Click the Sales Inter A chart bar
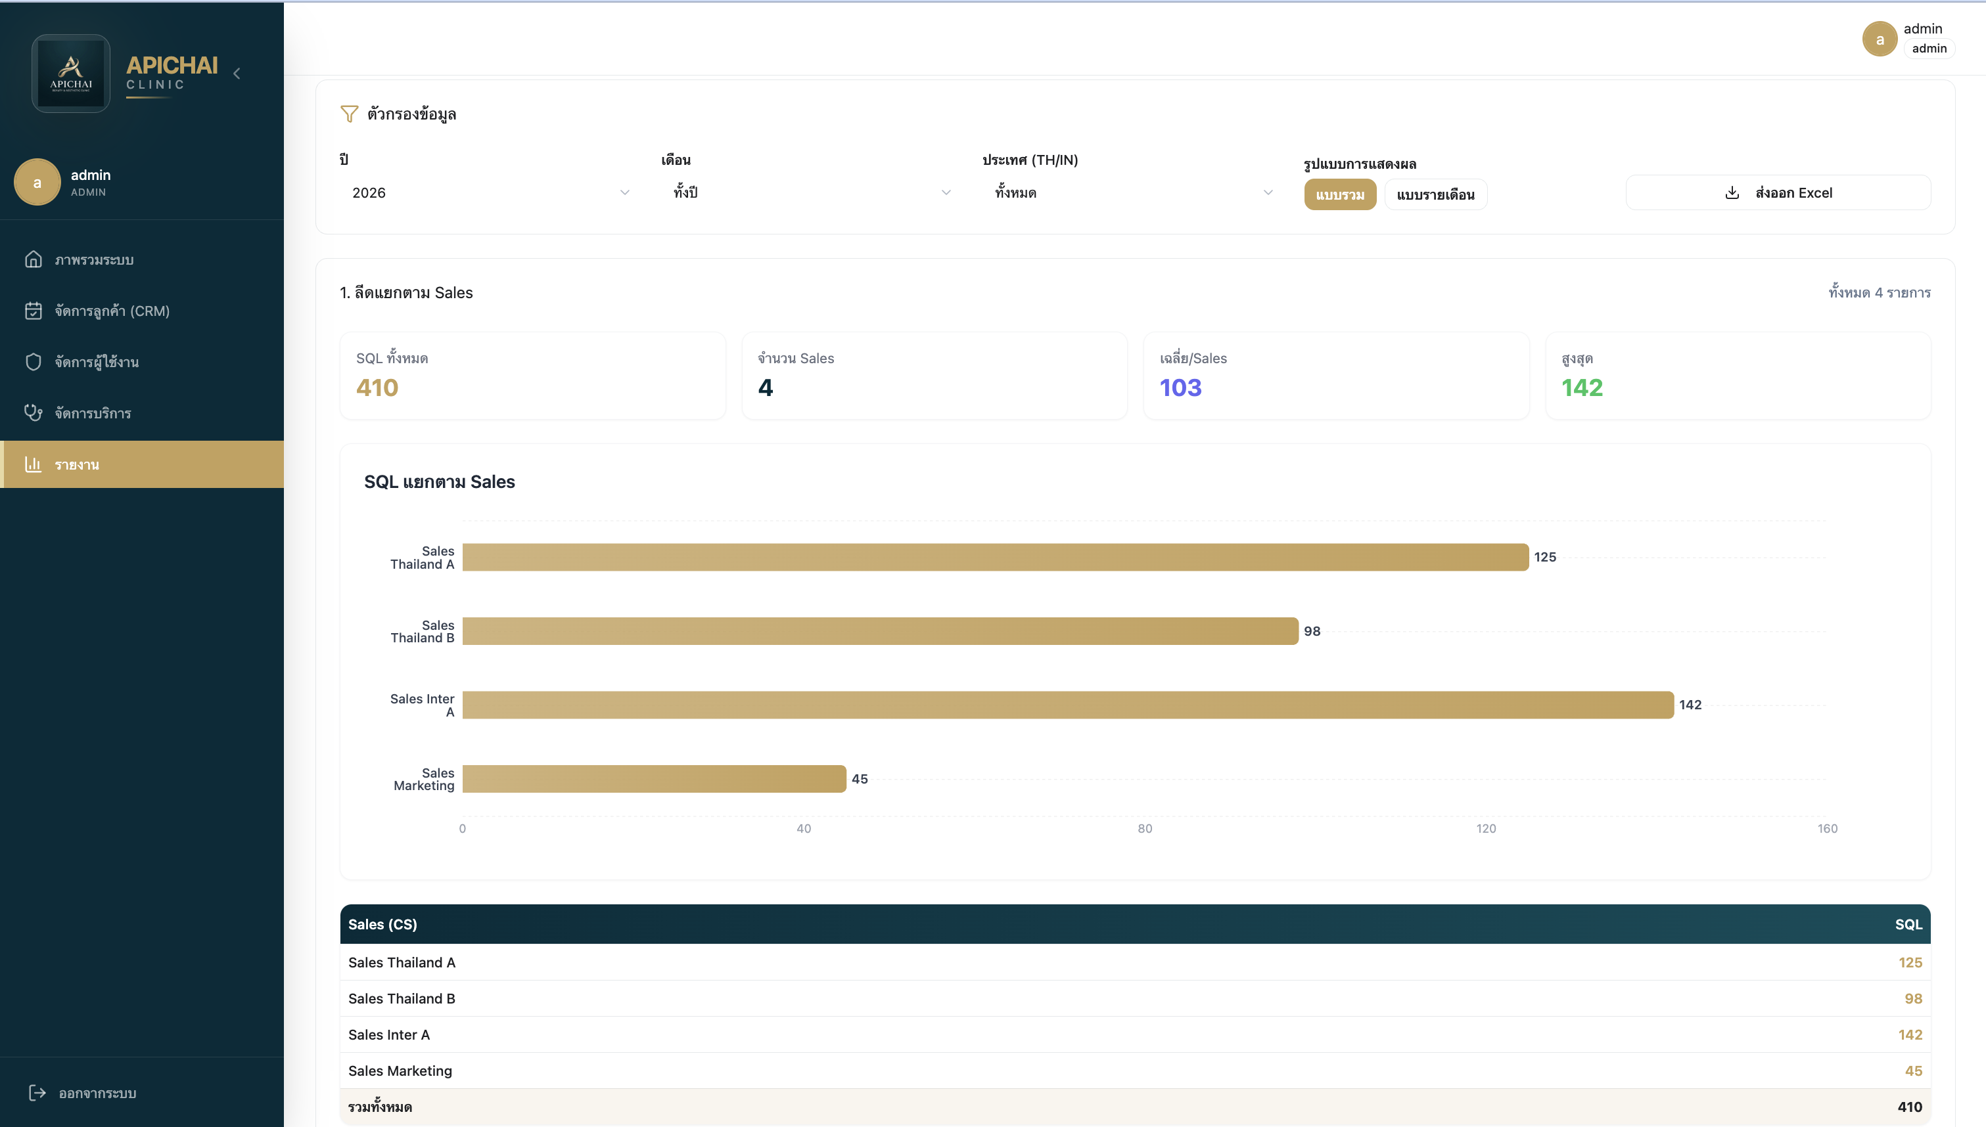This screenshot has height=1127, width=1986. click(1067, 704)
